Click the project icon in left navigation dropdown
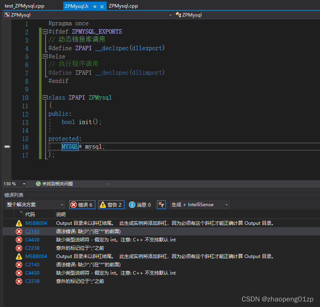 (7, 15)
